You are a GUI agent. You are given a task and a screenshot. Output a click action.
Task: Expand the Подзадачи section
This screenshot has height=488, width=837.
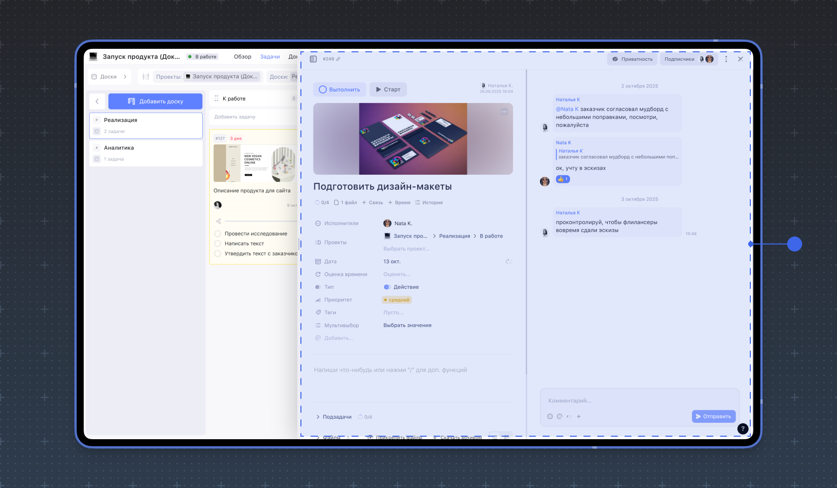318,417
